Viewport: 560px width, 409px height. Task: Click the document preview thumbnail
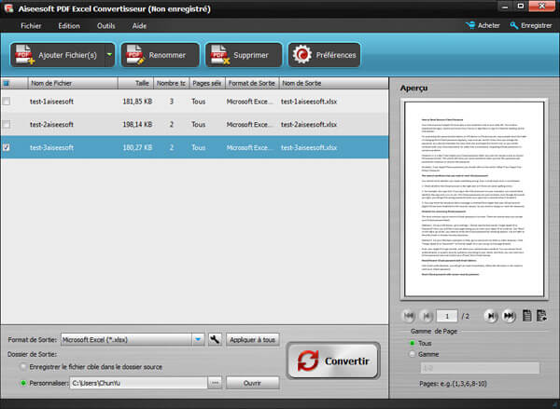coord(474,198)
